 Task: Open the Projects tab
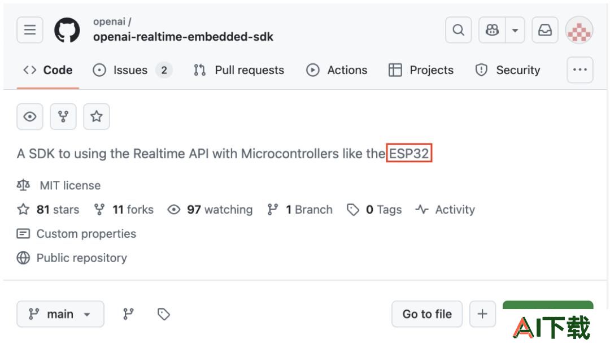pos(421,70)
